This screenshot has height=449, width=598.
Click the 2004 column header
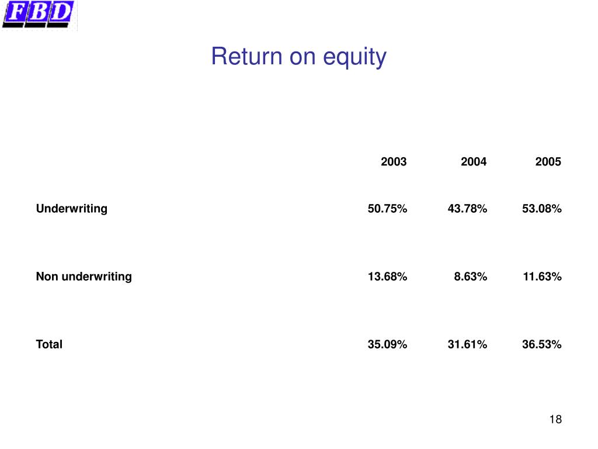(x=473, y=161)
